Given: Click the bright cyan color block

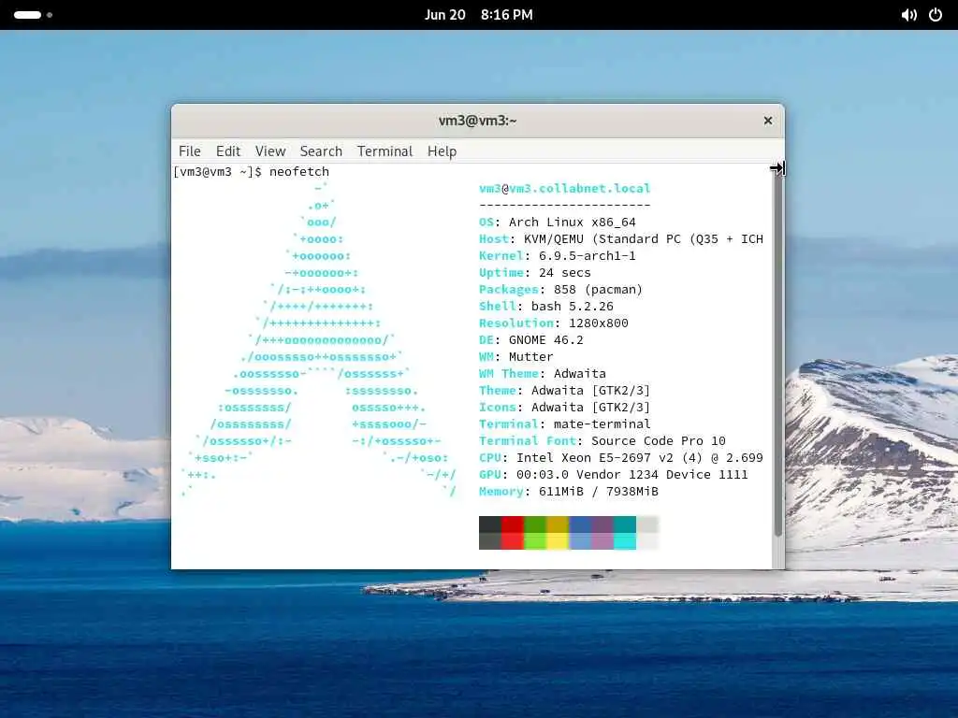Looking at the screenshot, I should click(x=624, y=541).
